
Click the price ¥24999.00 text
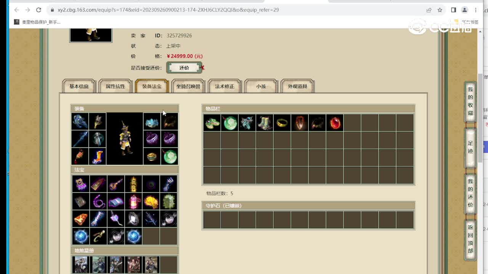tap(185, 56)
